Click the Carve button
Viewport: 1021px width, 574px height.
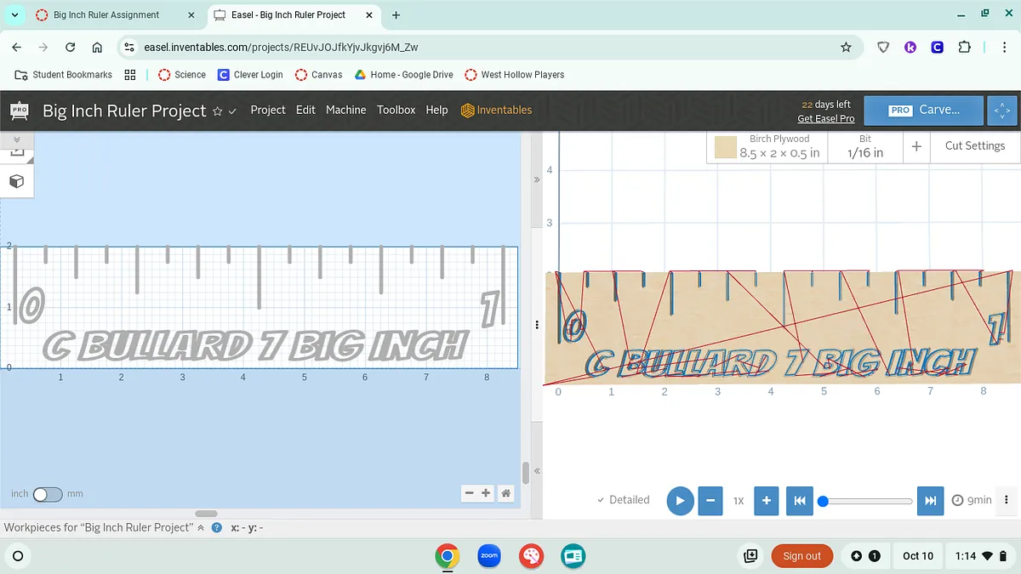click(924, 111)
